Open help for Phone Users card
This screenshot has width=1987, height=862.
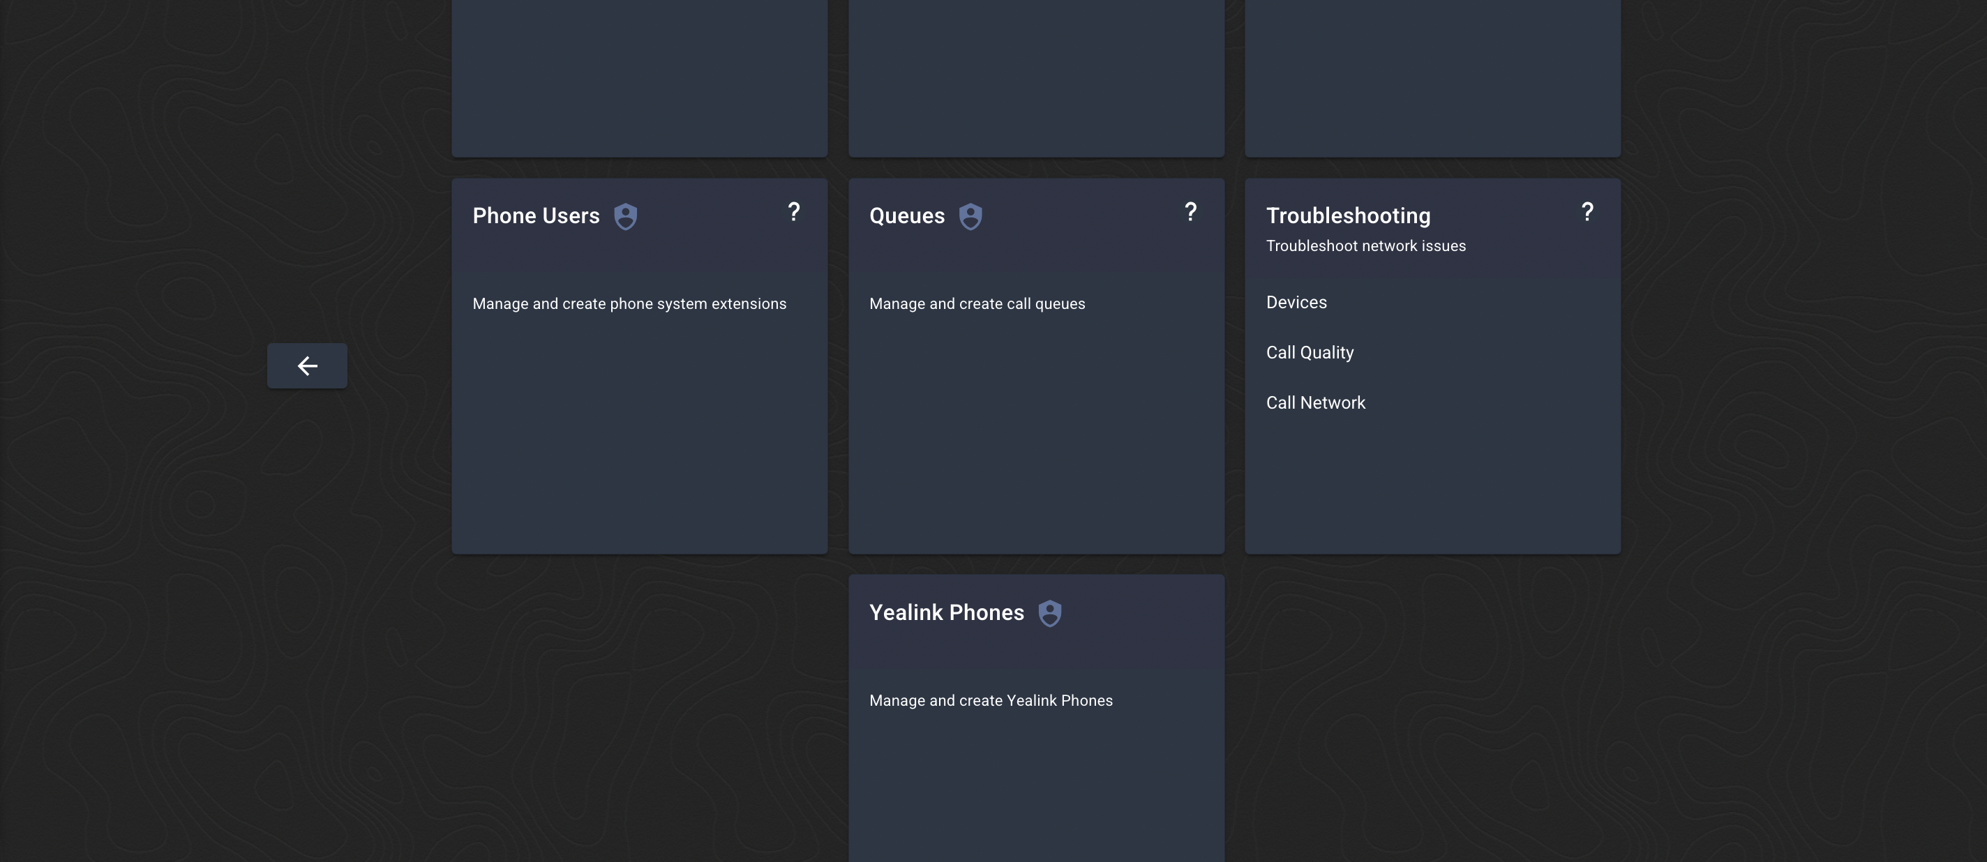794,212
